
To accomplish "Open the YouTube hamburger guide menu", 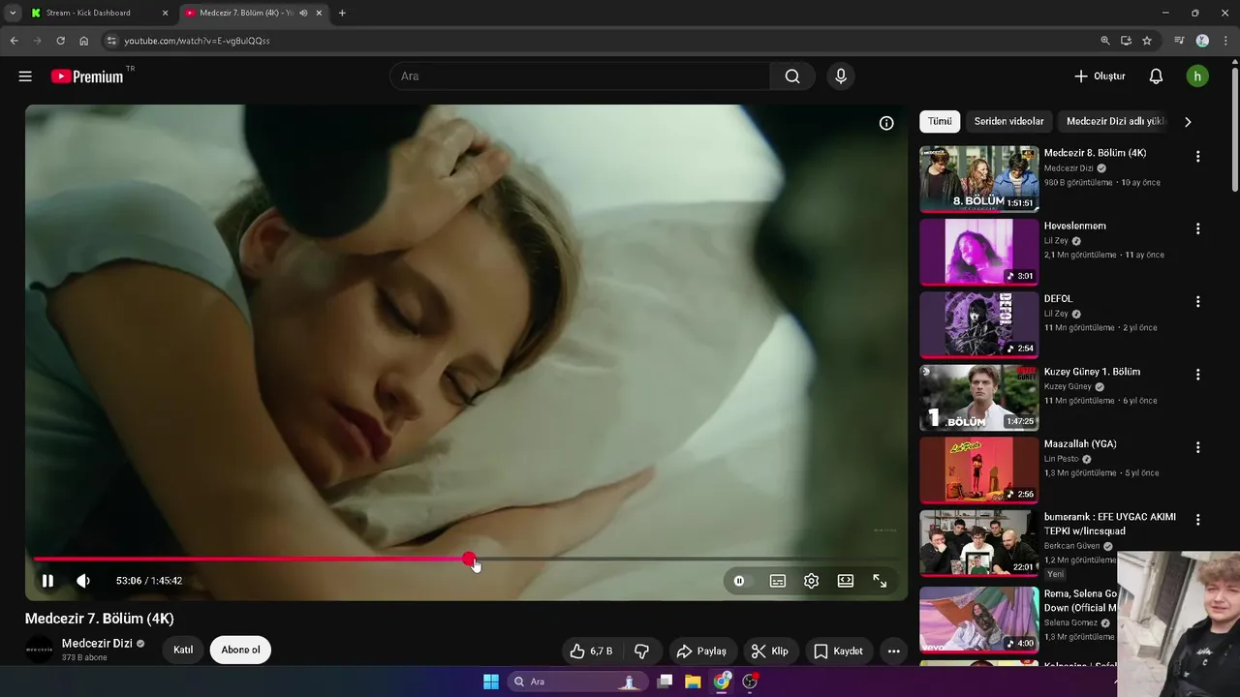I will coord(25,76).
